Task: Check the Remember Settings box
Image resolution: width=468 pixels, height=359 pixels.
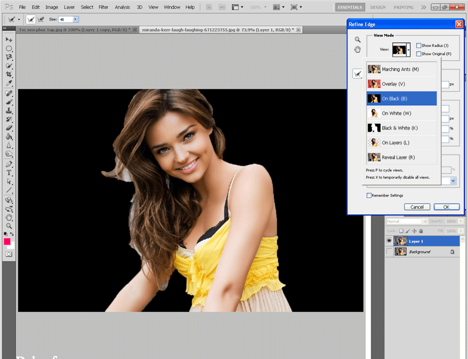Action: [369, 195]
